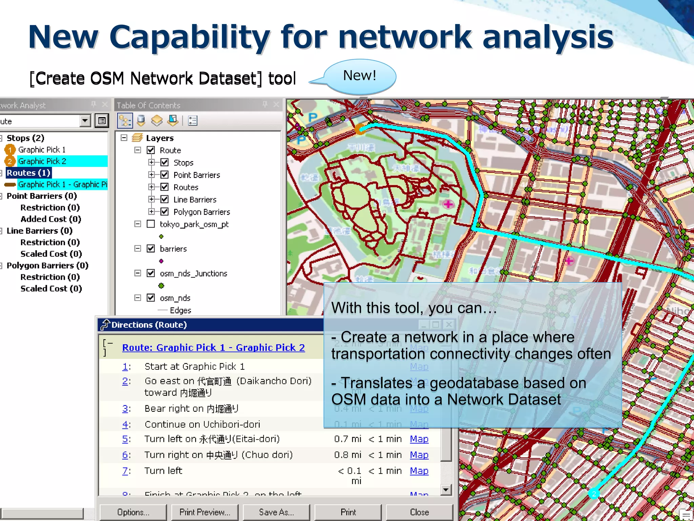Click the route line symbol icon
The width and height of the screenshot is (694, 521).
10,185
